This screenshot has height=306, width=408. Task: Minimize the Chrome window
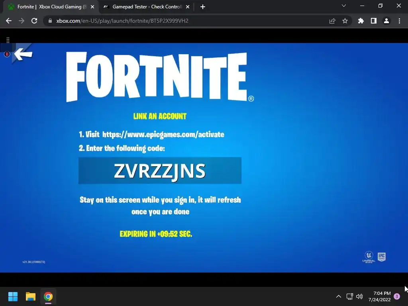pyautogui.click(x=362, y=6)
